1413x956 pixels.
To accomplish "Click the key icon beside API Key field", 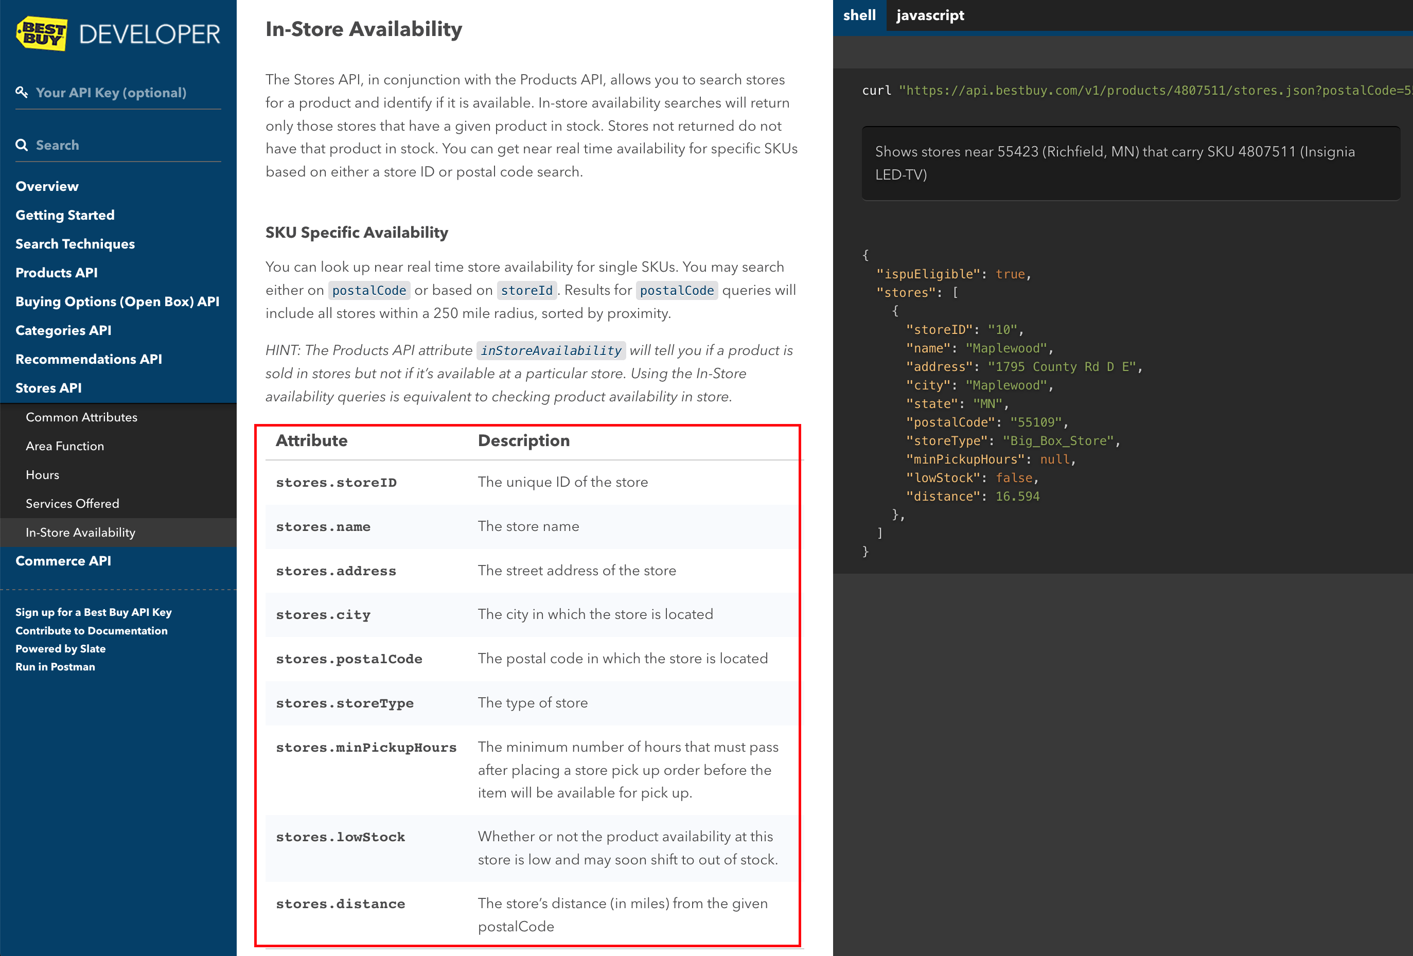I will pos(22,92).
